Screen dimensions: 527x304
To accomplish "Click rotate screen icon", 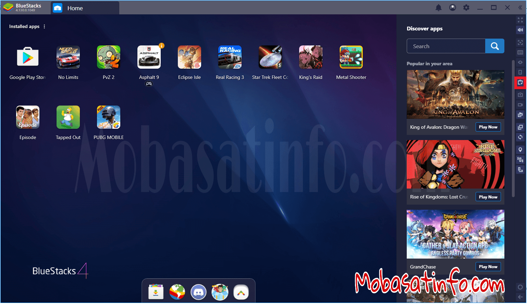I will 520,170.
